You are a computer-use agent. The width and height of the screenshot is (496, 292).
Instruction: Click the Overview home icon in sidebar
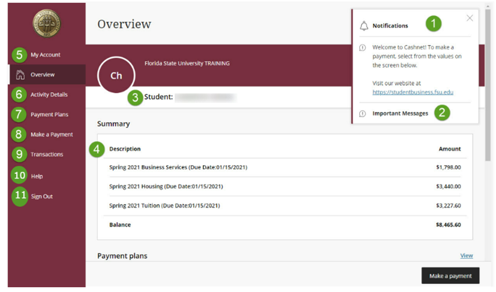point(20,75)
